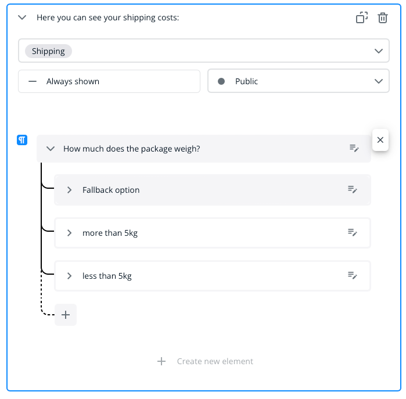
Task: Open the Public visibility dropdown
Action: (x=299, y=81)
